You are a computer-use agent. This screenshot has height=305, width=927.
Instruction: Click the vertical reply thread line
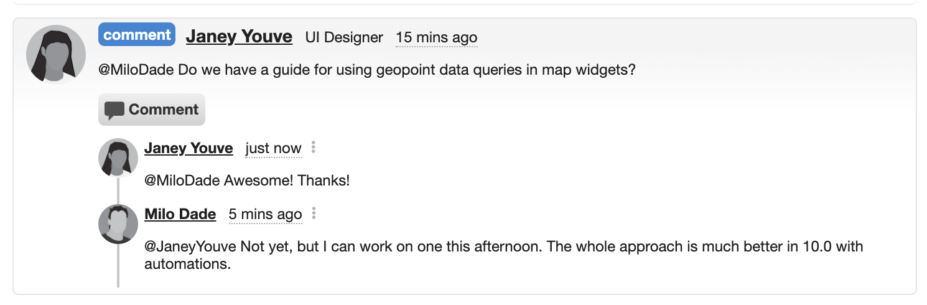tap(118, 233)
